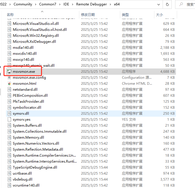The width and height of the screenshot is (195, 188).
Task: Select file name msvsmon.exe
Action: (x=24, y=72)
